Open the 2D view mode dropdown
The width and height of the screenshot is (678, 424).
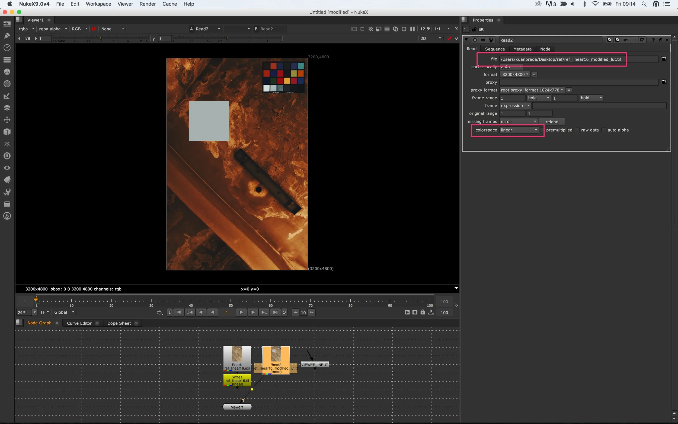point(430,39)
